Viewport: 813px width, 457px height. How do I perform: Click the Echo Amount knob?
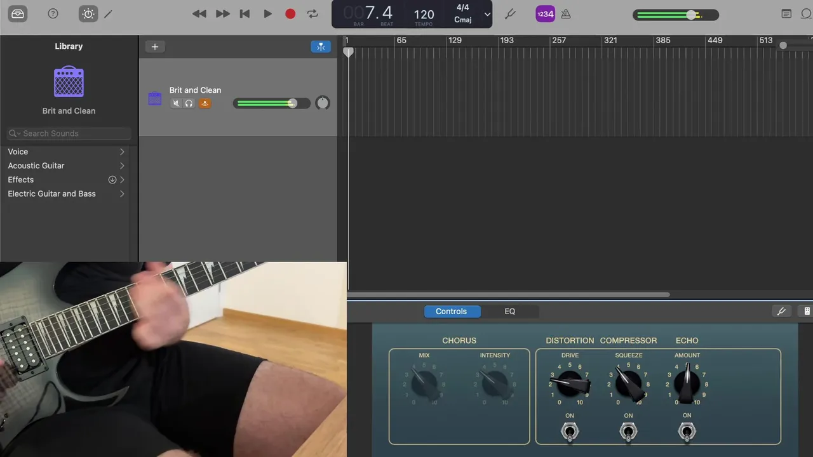click(x=687, y=383)
